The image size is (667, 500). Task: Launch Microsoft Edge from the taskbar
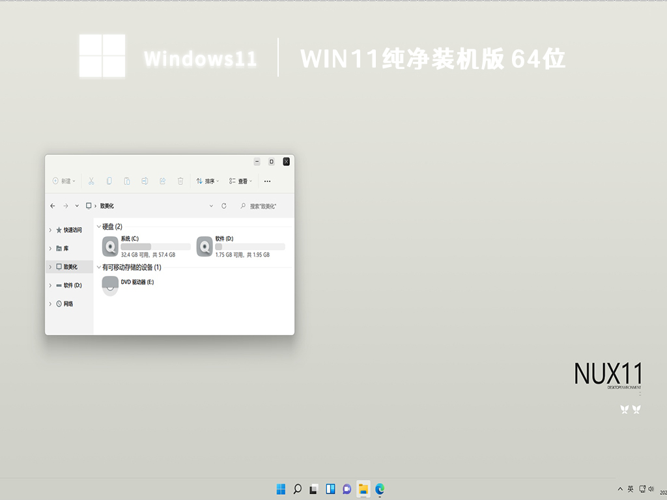pyautogui.click(x=380, y=488)
